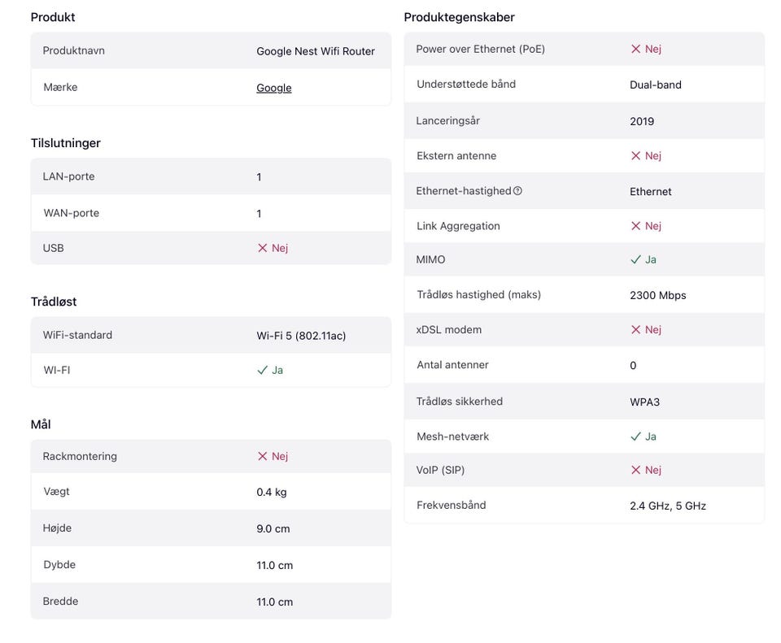Click the X icon for xDSL modem

tap(635, 329)
